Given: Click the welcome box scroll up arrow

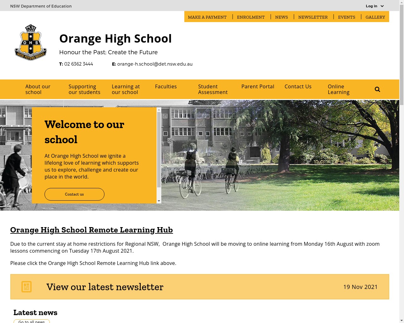Looking at the screenshot, I should tap(159, 110).
